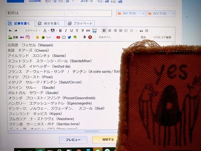Toggle bold formatting
The width and height of the screenshot is (201, 151).
[x=60, y=31]
